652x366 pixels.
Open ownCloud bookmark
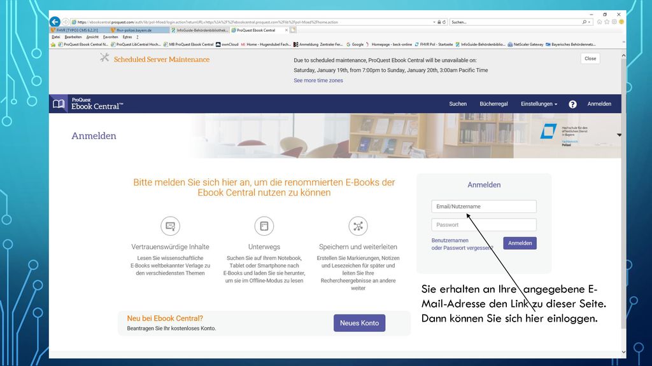pyautogui.click(x=227, y=44)
